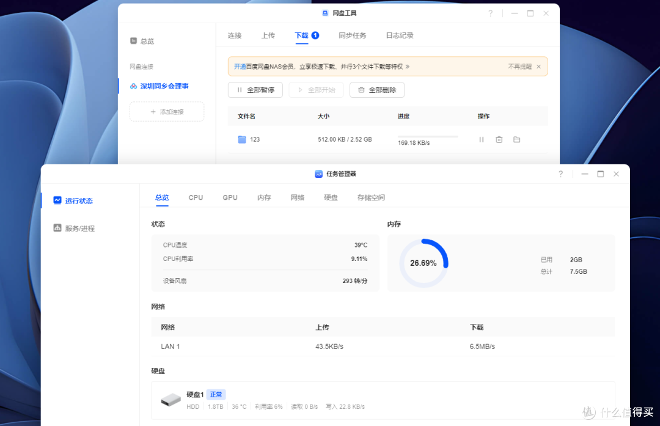Screen dimensions: 660x426
Task: Click the 添加连接 button
Action: point(166,111)
